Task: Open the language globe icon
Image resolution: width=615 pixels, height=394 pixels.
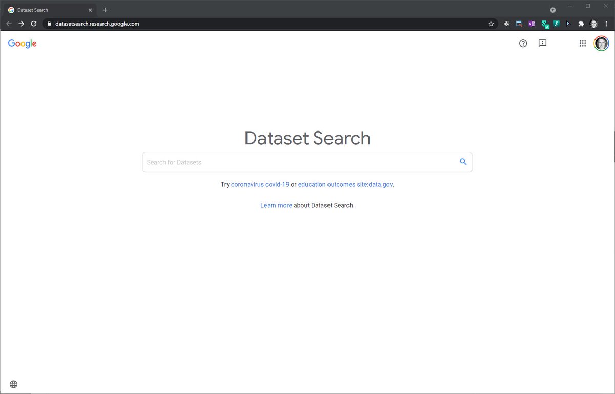Action: pos(14,384)
